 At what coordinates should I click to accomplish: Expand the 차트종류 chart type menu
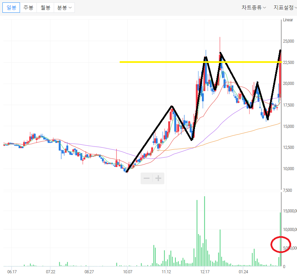click(254, 8)
